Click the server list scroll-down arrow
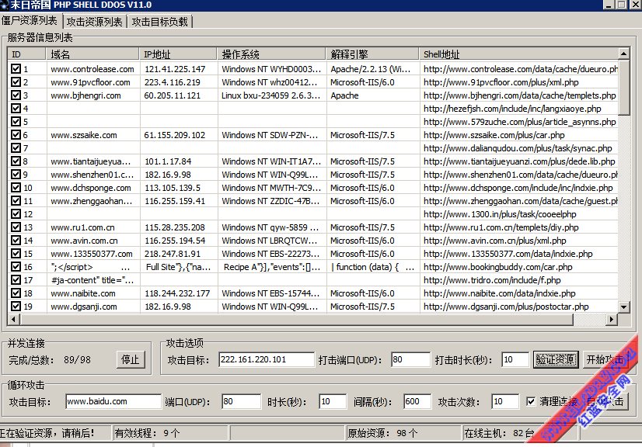Viewport: 642px width, 447px height. coord(623,307)
